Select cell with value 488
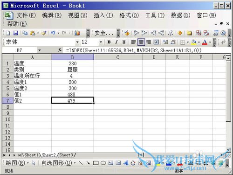The width and height of the screenshot is (233, 175). click(73, 94)
